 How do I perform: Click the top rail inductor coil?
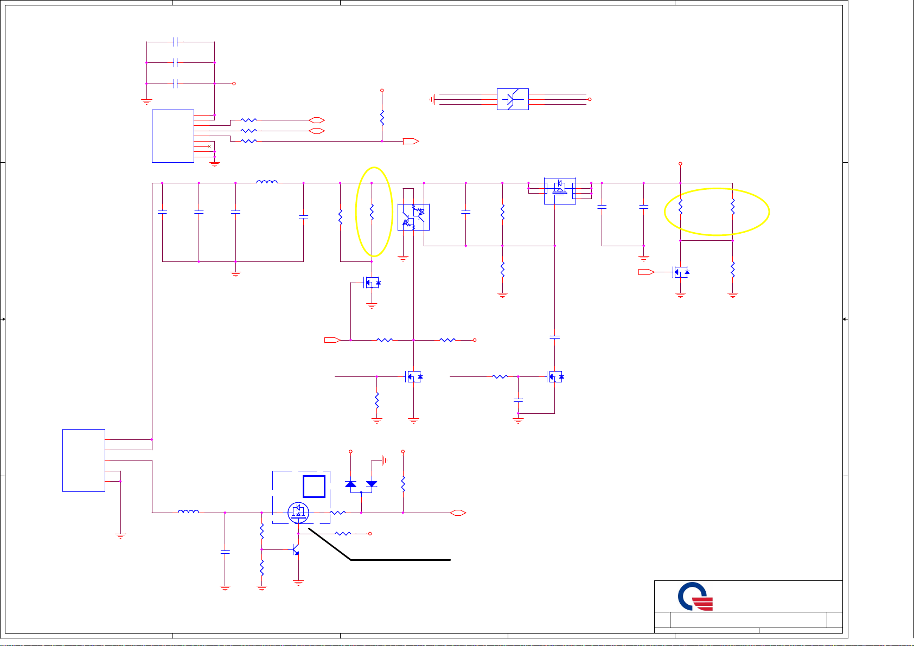[x=267, y=182]
